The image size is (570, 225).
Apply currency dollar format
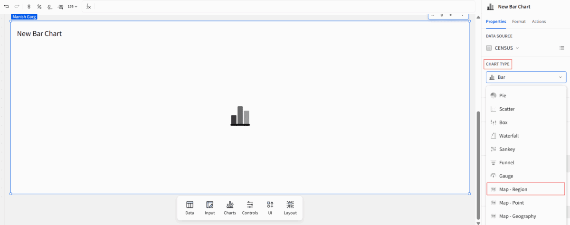tap(29, 7)
